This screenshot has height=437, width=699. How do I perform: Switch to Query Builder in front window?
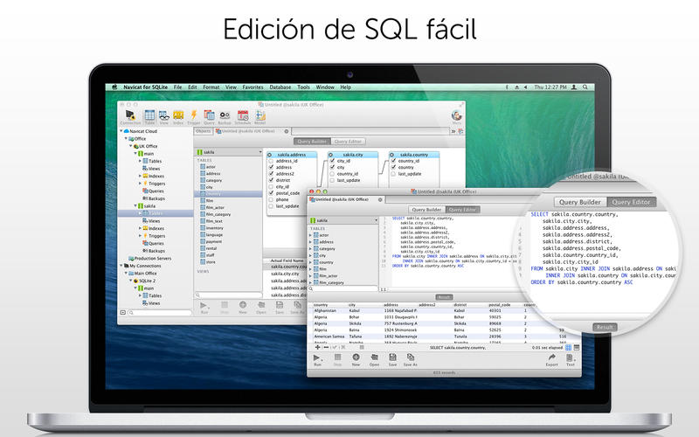426,210
